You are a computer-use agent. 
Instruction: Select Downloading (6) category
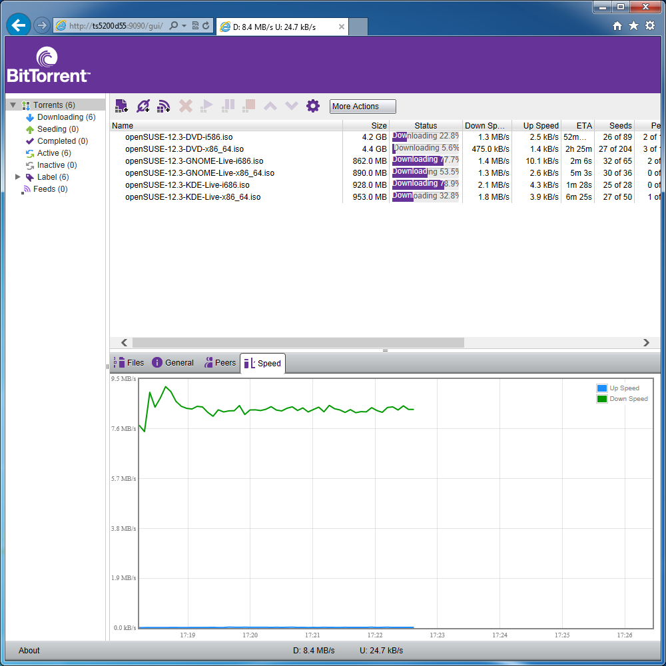click(x=66, y=117)
